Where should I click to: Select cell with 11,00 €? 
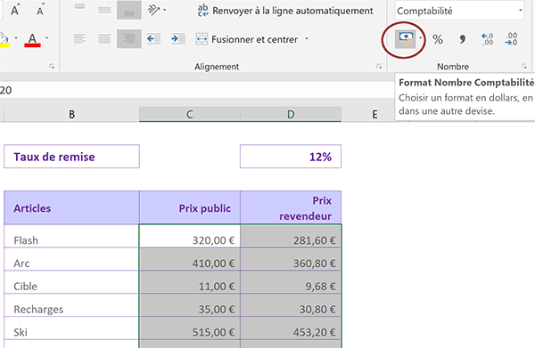click(190, 282)
